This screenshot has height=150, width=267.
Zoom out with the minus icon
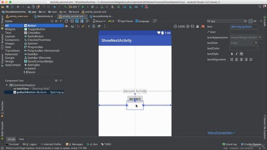coord(175,26)
